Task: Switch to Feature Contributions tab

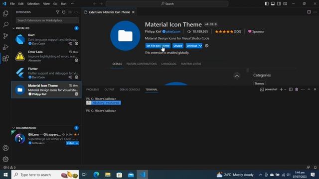Action: click(142, 64)
